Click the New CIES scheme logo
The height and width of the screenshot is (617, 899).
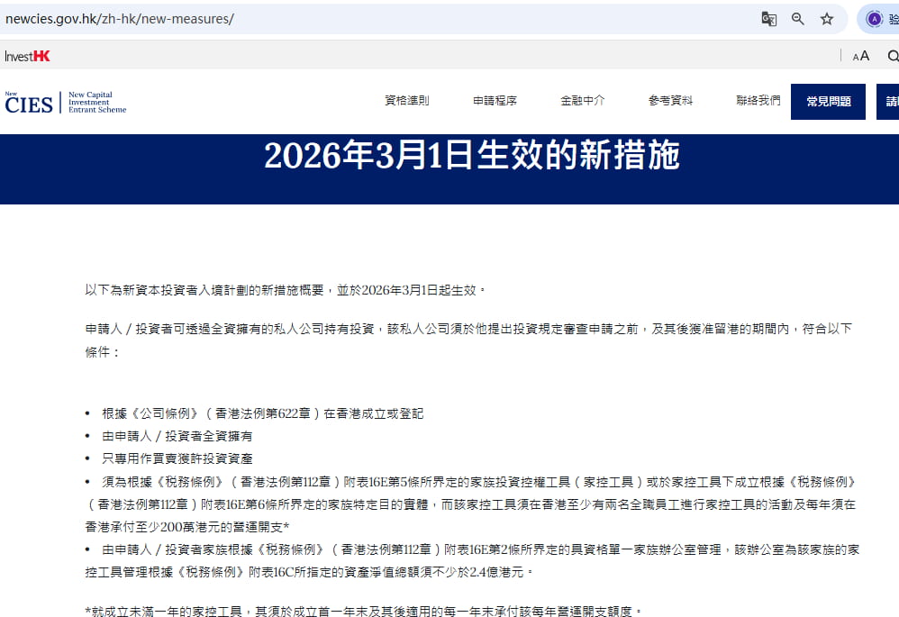coord(65,102)
